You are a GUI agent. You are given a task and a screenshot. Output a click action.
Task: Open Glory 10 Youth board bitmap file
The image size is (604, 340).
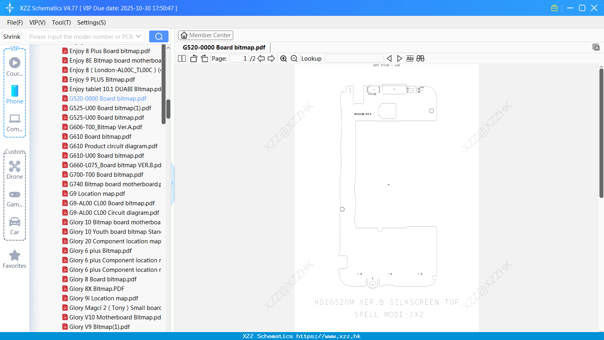(x=115, y=232)
